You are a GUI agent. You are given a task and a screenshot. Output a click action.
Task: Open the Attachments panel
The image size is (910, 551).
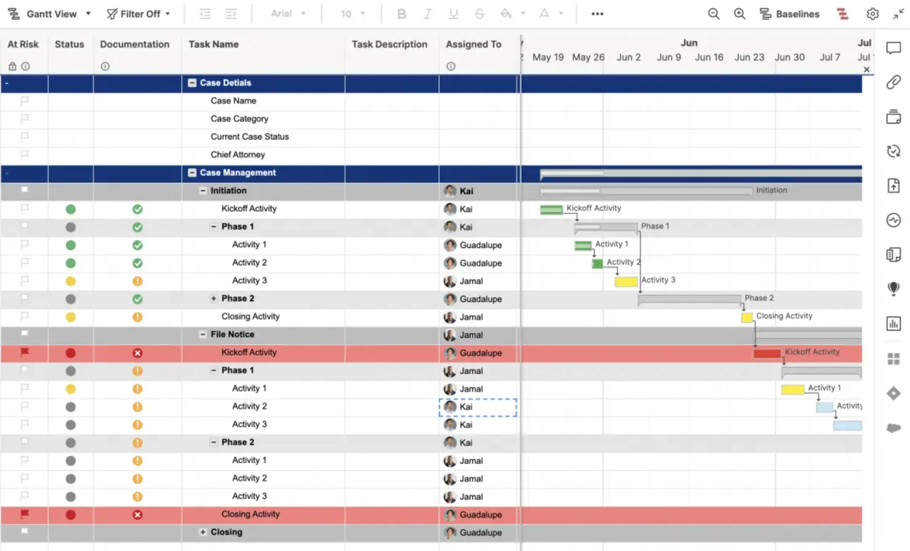(894, 82)
